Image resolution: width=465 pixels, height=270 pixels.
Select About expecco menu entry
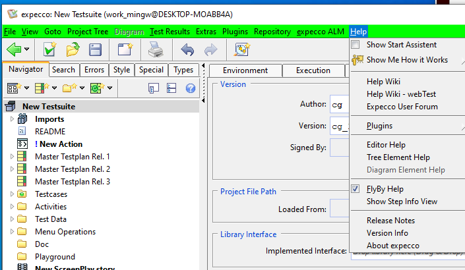[x=392, y=246]
